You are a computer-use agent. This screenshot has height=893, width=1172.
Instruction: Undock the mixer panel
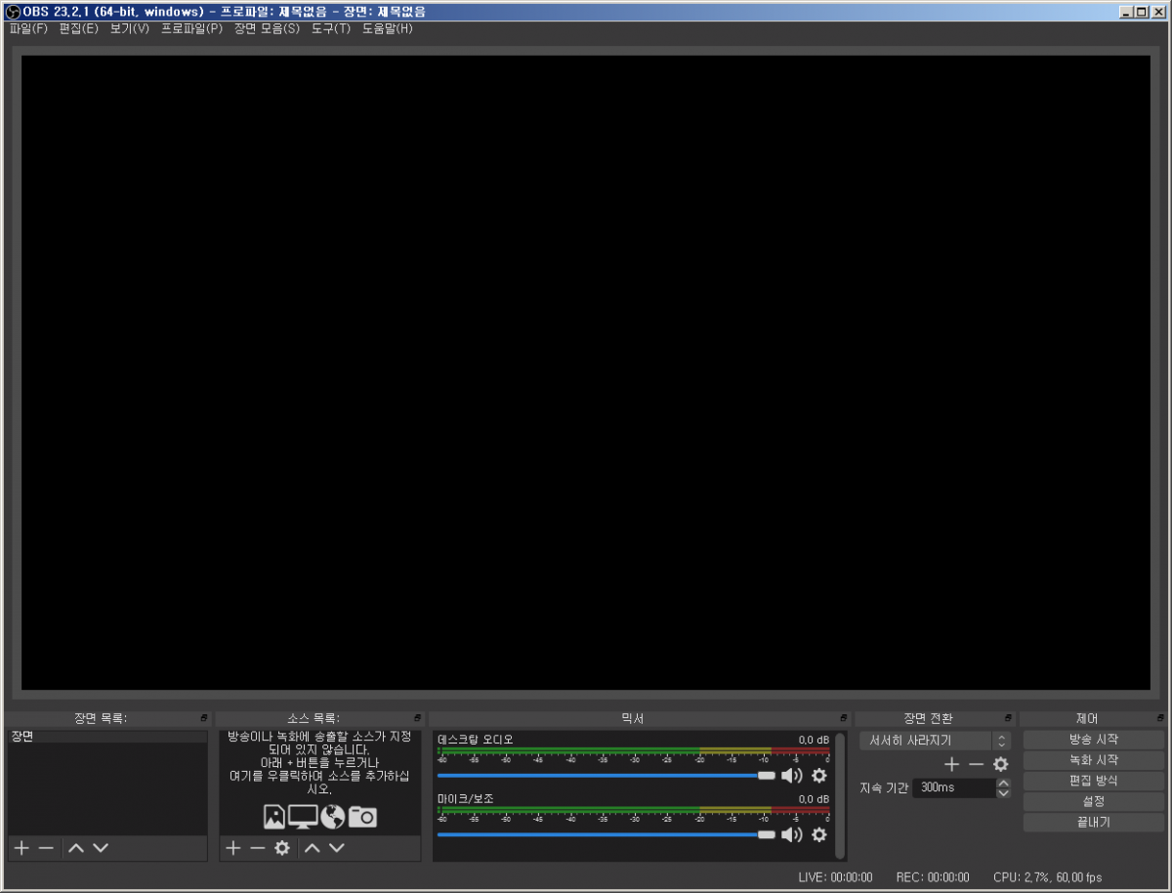pyautogui.click(x=843, y=718)
